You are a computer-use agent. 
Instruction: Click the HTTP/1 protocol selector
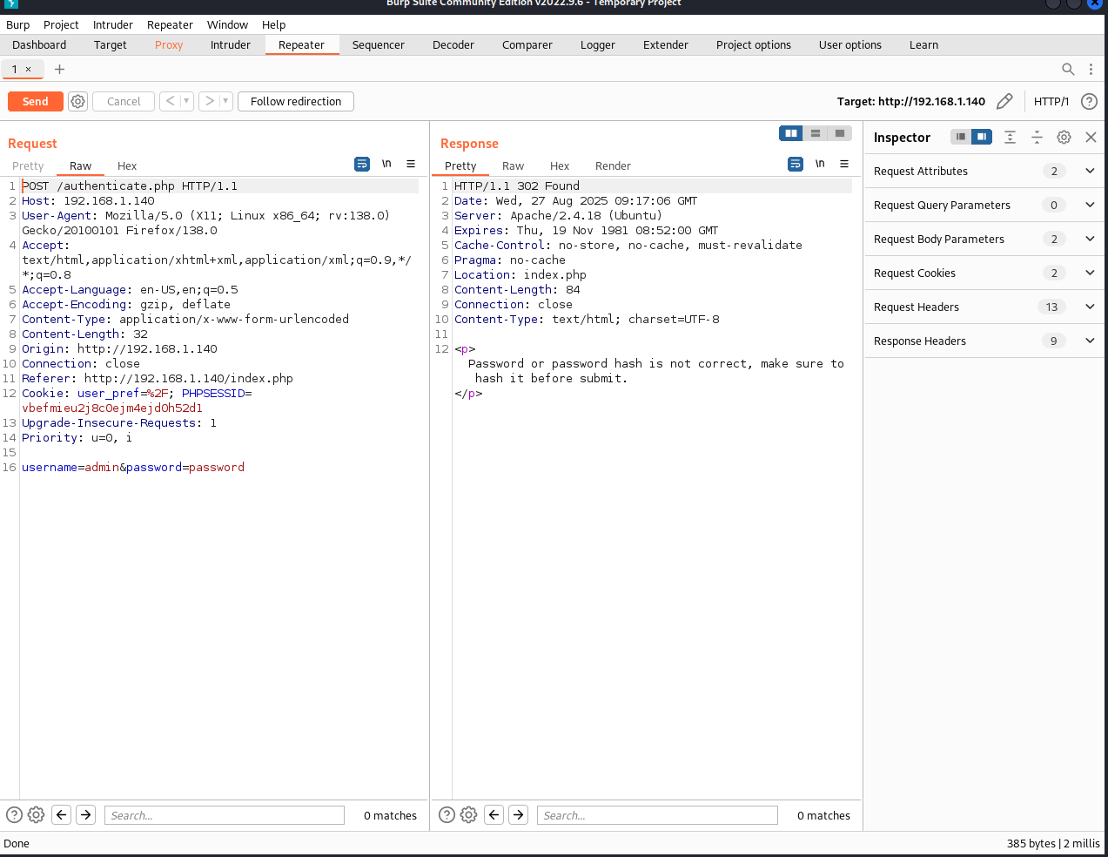[x=1051, y=102]
